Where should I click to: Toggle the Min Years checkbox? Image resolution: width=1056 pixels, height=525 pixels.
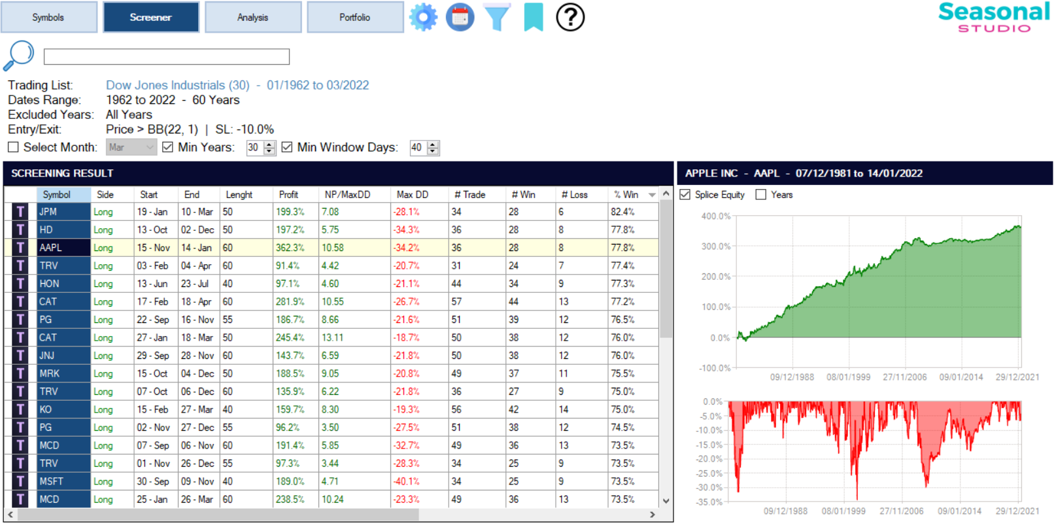click(x=167, y=147)
